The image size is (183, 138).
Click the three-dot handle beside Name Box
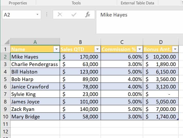pos(47,15)
